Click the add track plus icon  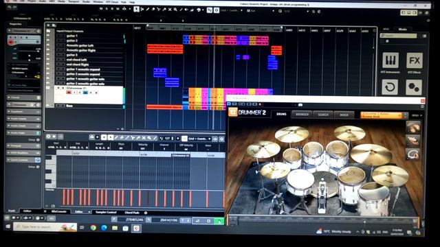(48, 25)
